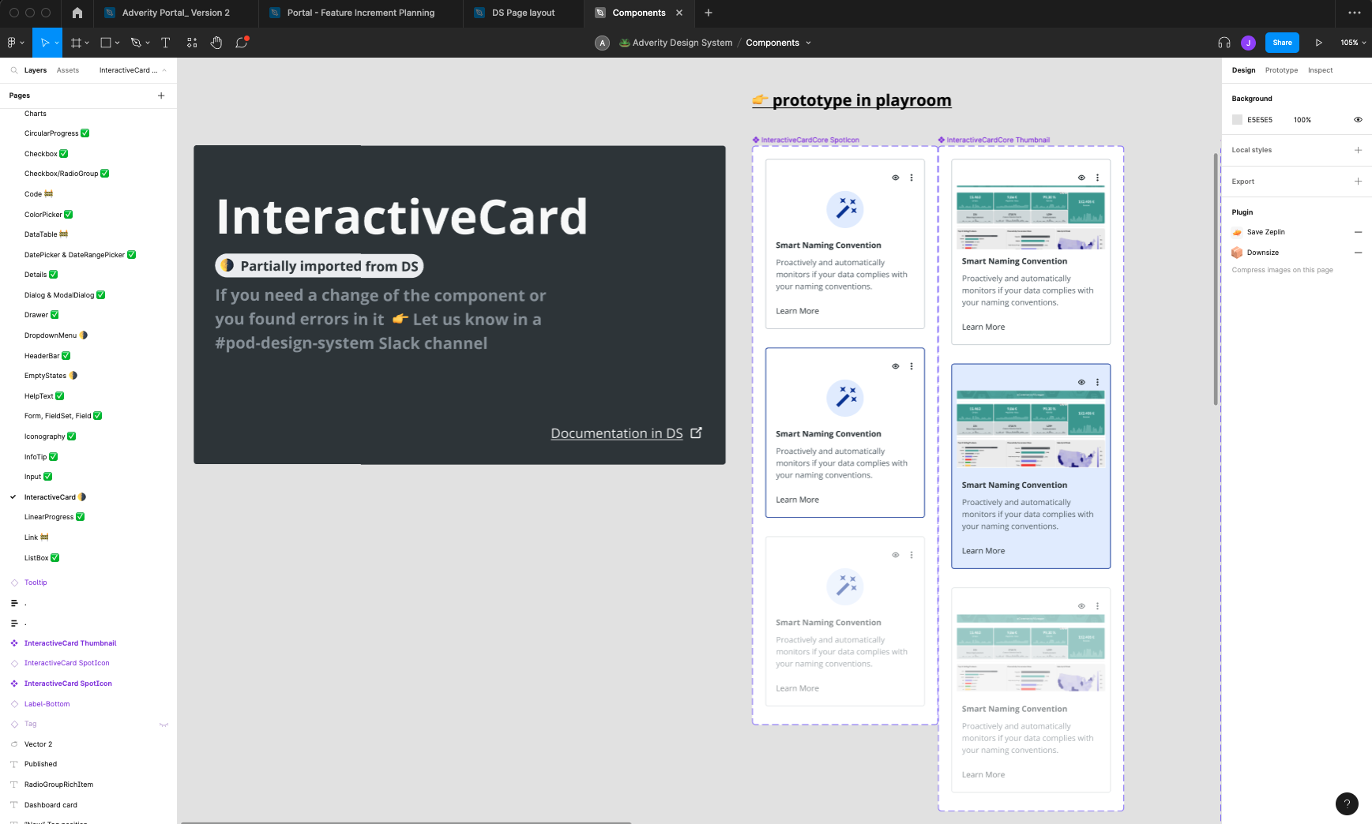
Task: Click the blue Share button
Action: pyautogui.click(x=1281, y=43)
